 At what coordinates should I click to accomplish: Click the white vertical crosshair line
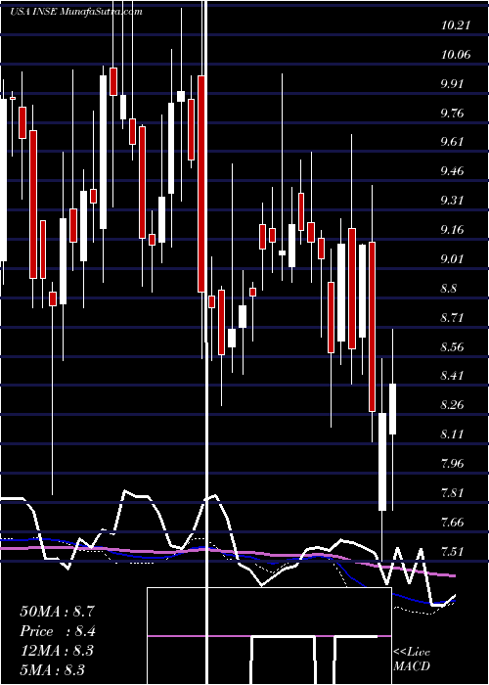[206, 342]
